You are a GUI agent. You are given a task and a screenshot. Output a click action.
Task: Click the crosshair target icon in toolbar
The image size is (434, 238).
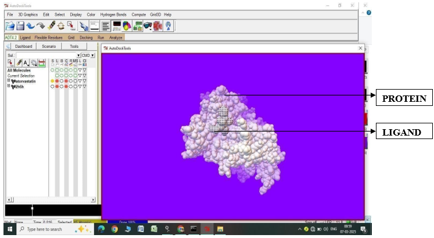(x=60, y=26)
